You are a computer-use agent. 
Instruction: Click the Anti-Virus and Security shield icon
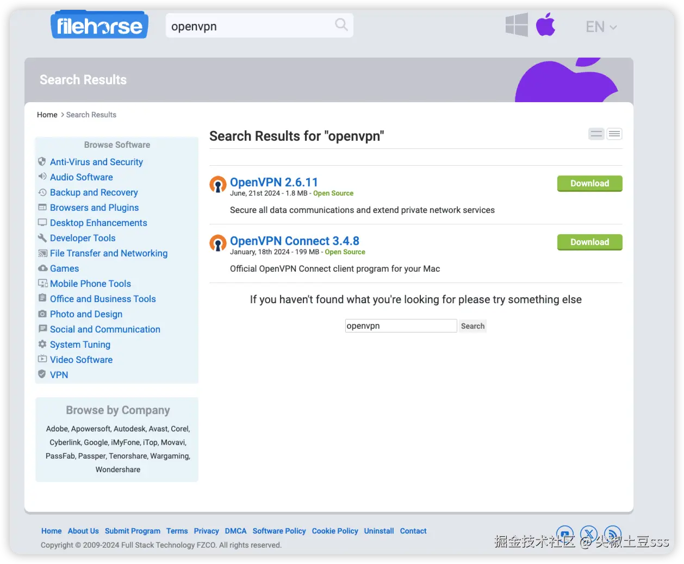tap(42, 161)
